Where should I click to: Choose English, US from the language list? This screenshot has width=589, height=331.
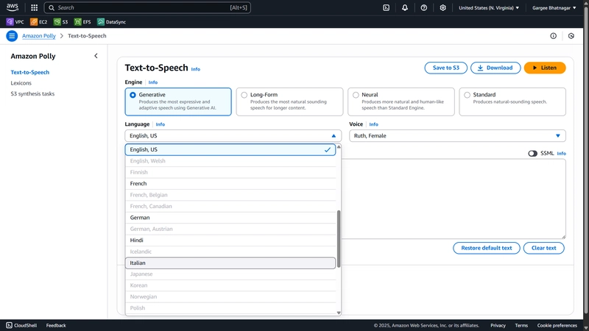pyautogui.click(x=230, y=149)
